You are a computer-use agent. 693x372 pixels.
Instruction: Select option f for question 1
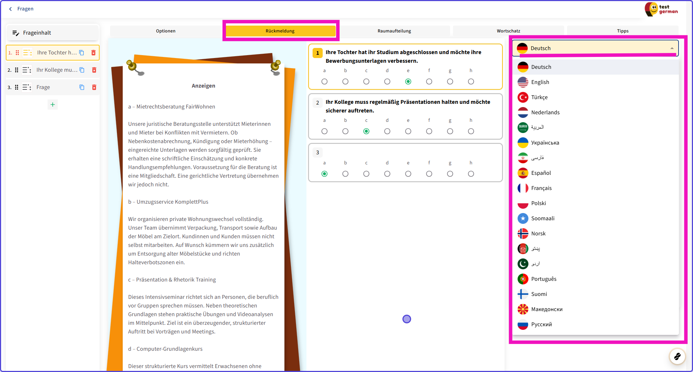point(429,81)
